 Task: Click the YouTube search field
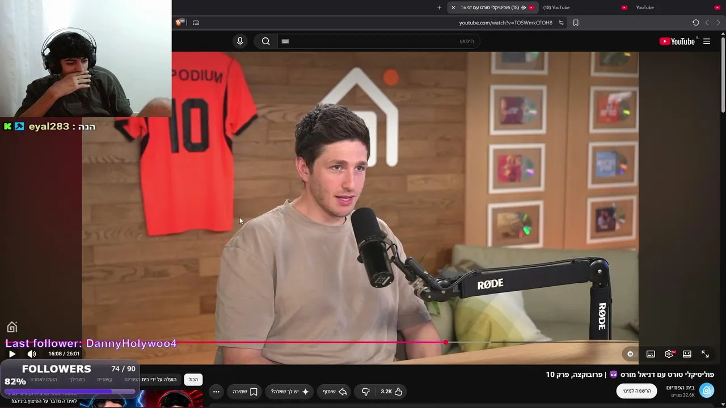click(378, 41)
